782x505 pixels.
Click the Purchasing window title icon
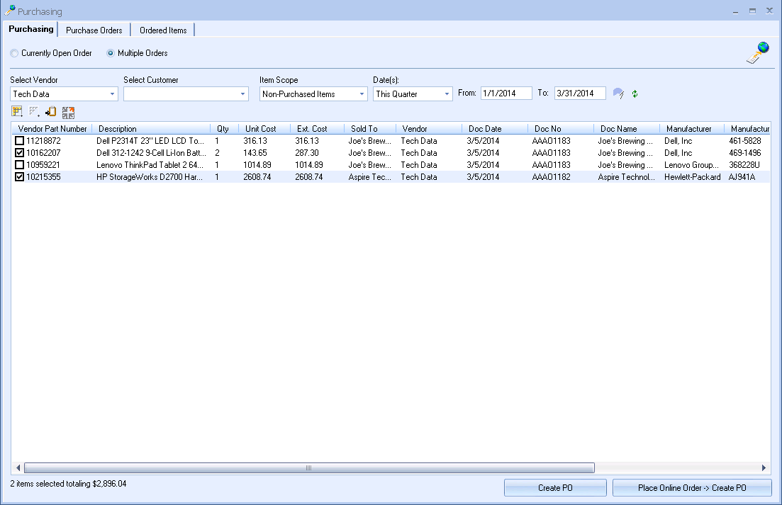point(10,11)
